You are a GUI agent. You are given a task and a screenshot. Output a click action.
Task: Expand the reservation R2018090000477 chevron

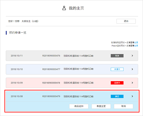coord(132,69)
